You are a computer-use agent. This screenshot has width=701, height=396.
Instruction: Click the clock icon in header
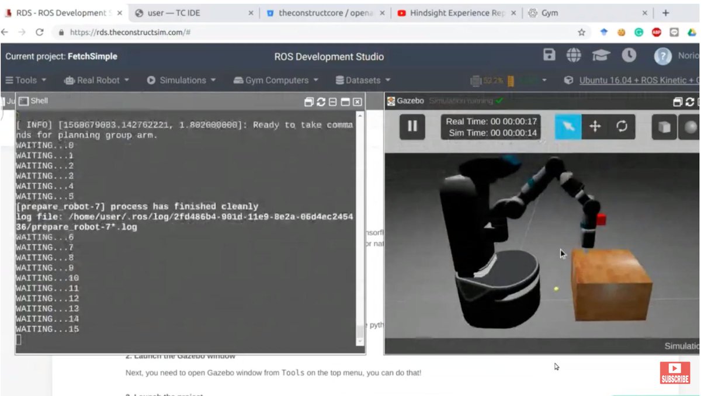(x=629, y=55)
